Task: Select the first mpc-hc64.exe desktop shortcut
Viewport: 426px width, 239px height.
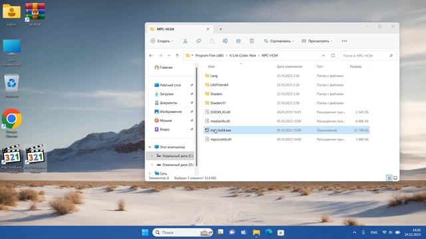Action: pos(11,159)
